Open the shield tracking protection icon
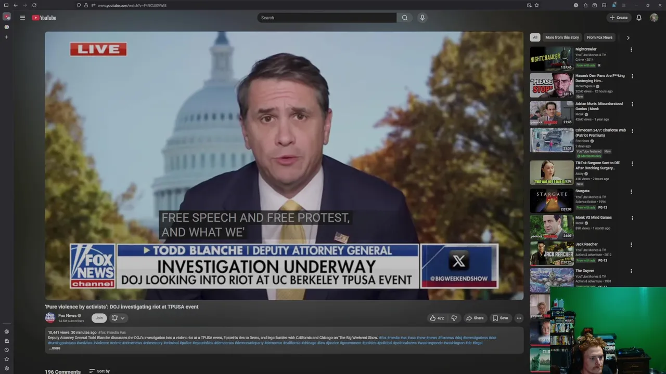666x374 pixels. pyautogui.click(x=79, y=5)
